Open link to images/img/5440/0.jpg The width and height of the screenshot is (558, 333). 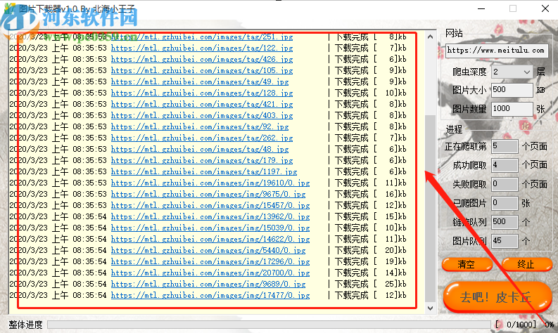208,251
